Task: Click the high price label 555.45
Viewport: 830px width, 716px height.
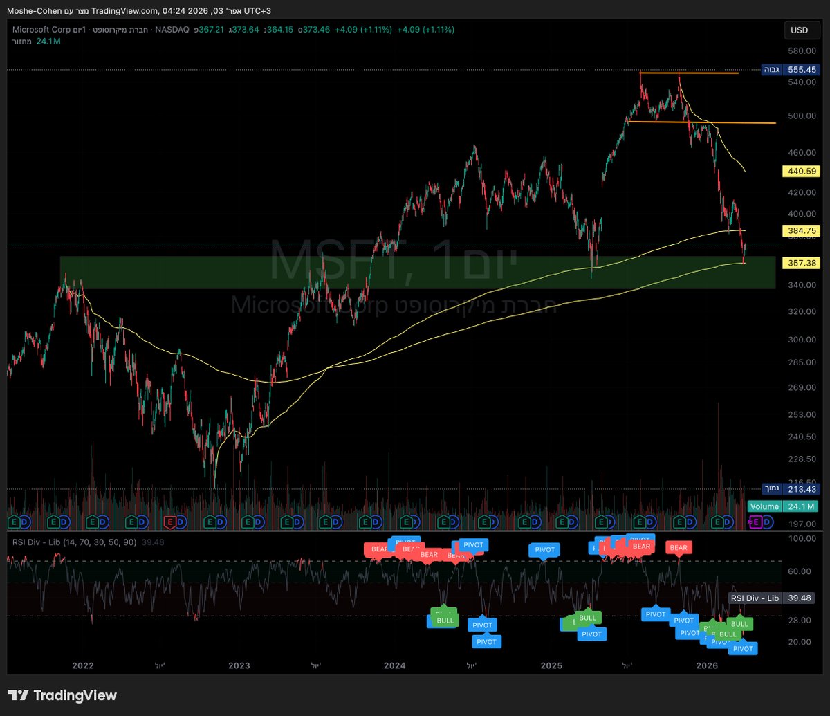Action: point(791,70)
